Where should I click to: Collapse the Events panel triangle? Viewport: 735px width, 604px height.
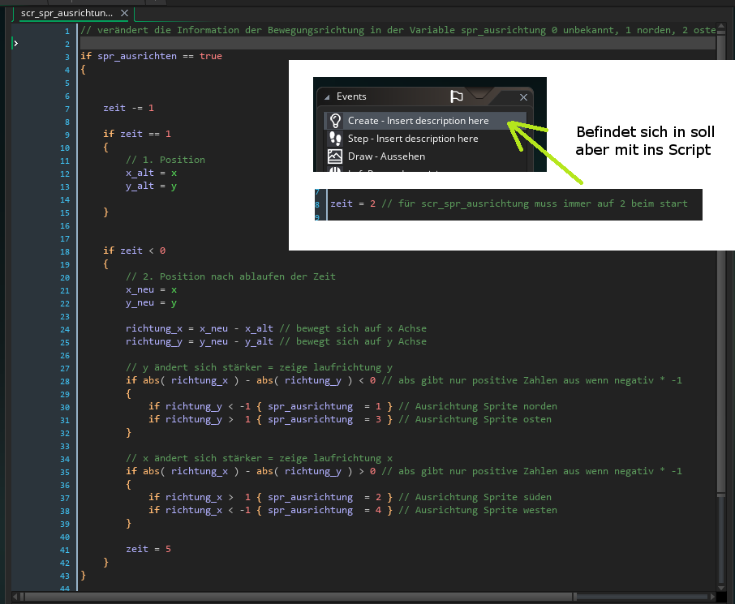click(x=327, y=96)
